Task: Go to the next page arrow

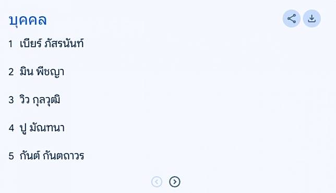Action: click(x=175, y=182)
